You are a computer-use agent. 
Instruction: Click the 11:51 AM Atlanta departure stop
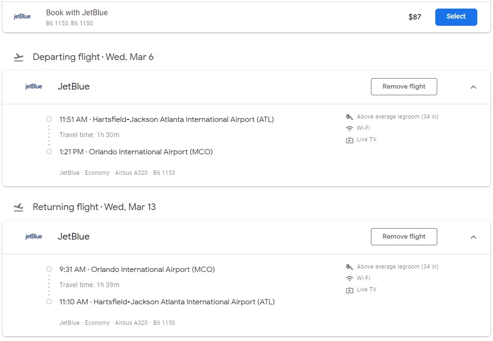pos(166,120)
